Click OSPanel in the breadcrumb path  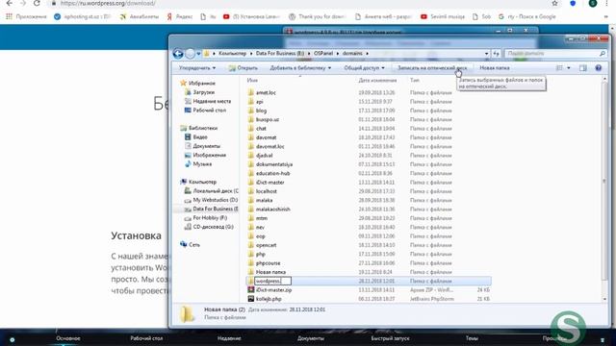click(x=323, y=54)
